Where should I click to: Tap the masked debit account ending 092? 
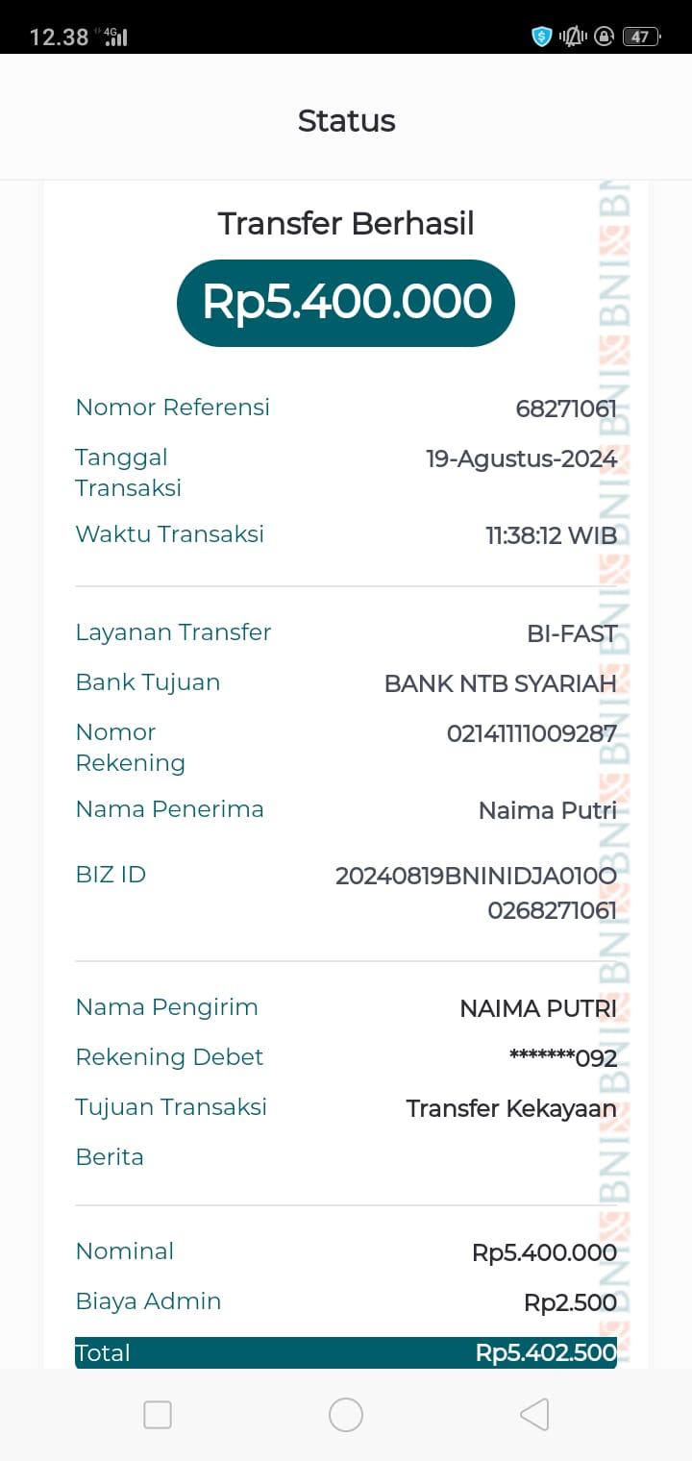coord(562,1058)
